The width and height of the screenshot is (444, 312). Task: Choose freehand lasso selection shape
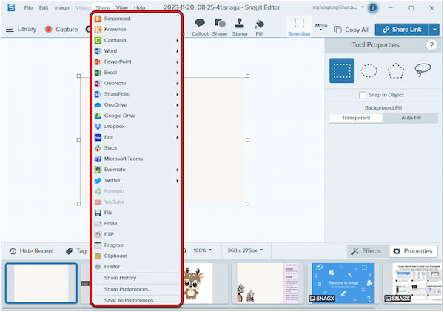423,70
